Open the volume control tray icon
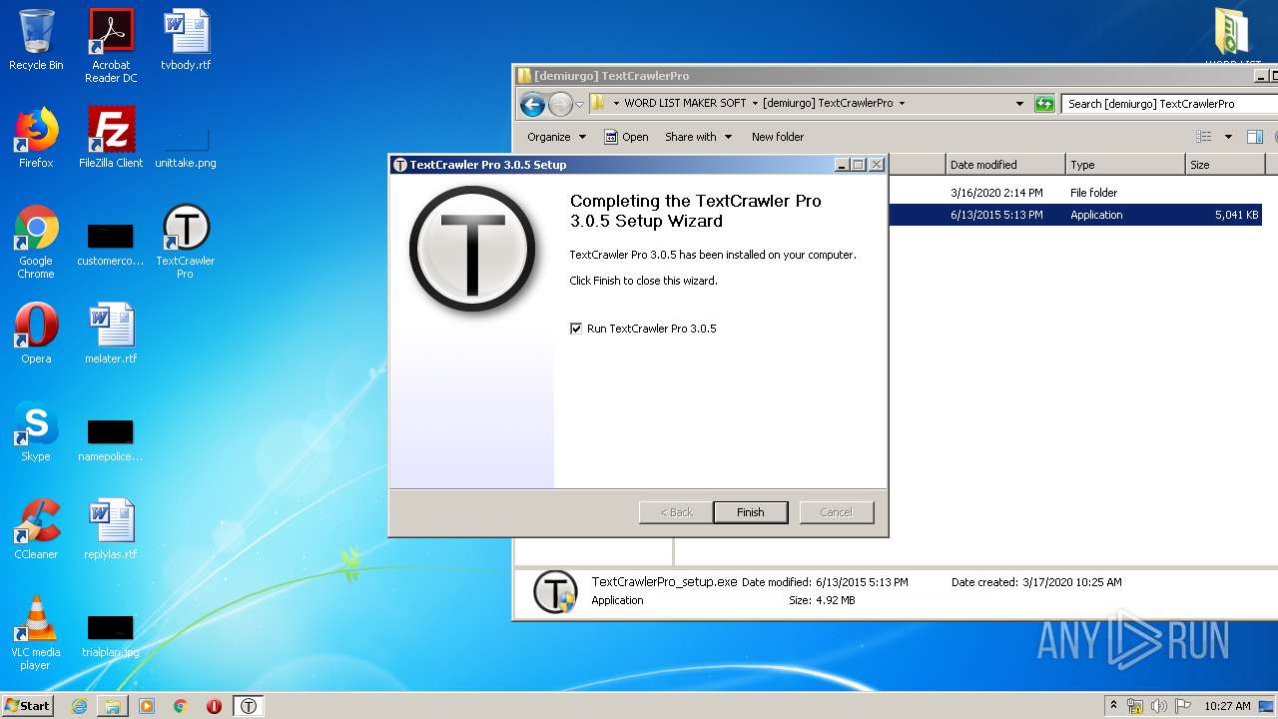This screenshot has width=1278, height=719. pos(1158,706)
